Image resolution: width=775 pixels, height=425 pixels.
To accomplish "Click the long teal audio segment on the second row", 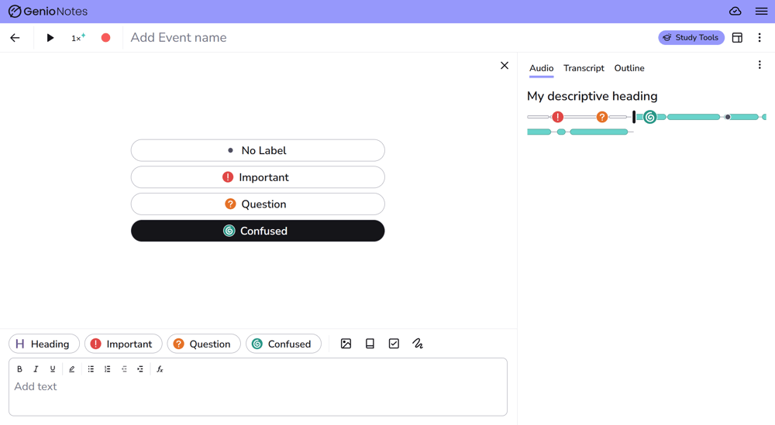I will pos(598,132).
